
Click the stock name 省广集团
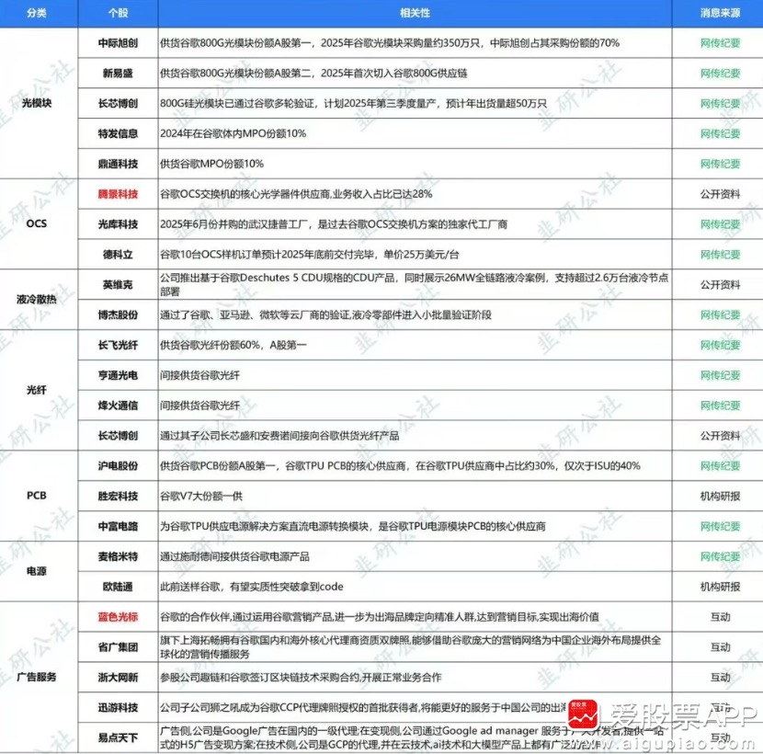coord(118,646)
